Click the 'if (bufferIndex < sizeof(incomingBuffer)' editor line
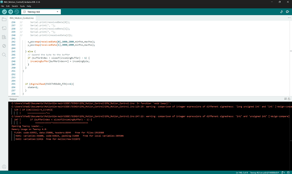Screen dimensions: 292x174 point(58,58)
